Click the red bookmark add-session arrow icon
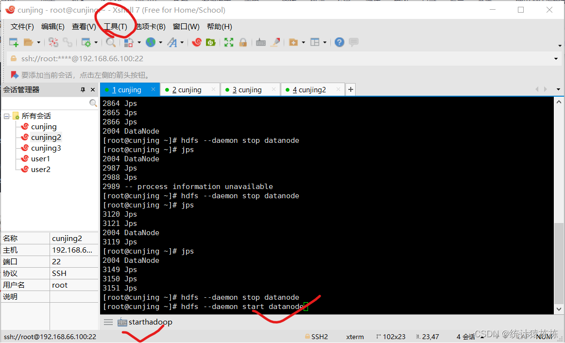 click(15, 75)
